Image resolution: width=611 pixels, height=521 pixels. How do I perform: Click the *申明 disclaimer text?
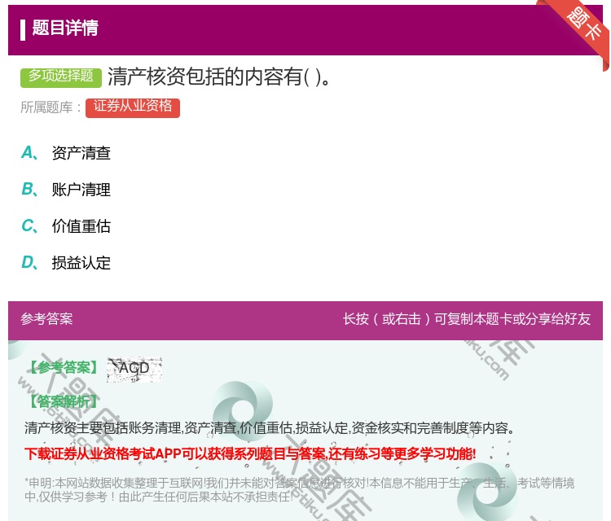[x=299, y=490]
